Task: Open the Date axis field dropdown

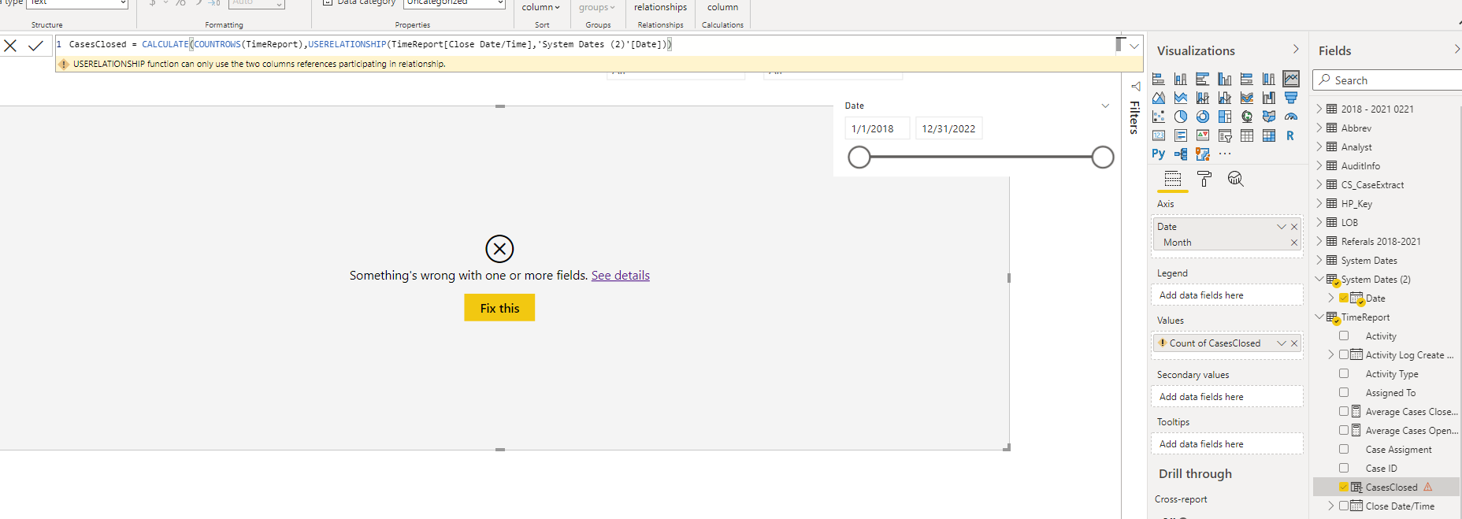Action: [x=1282, y=227]
